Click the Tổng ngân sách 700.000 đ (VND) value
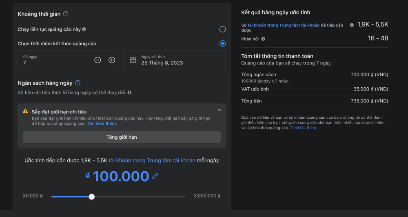 370,75
